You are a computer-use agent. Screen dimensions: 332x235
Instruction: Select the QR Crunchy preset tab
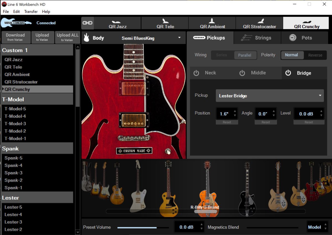click(307, 23)
